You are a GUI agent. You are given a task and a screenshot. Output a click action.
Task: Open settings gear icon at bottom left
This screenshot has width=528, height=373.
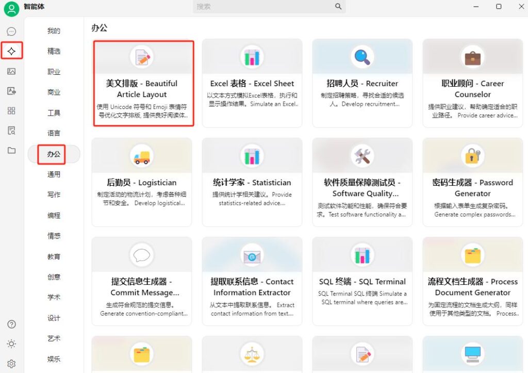pyautogui.click(x=11, y=364)
